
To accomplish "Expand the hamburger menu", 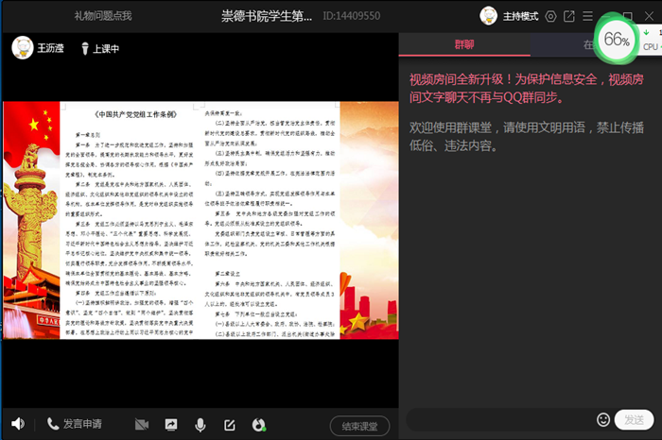I will point(587,16).
